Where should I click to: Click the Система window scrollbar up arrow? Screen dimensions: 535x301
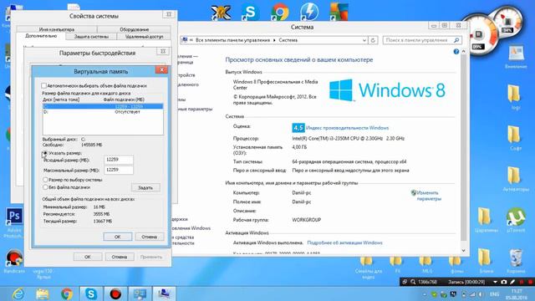coord(463,51)
